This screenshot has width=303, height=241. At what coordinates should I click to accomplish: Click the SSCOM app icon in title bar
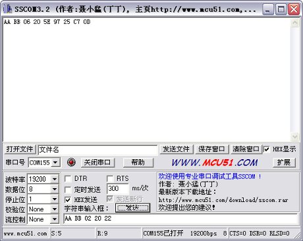click(x=7, y=9)
